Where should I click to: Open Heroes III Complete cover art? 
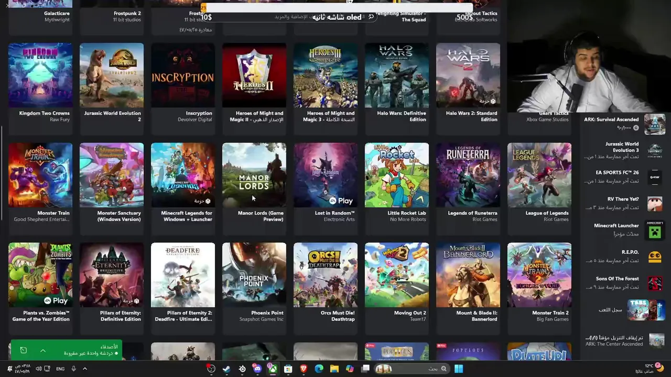tap(326, 75)
